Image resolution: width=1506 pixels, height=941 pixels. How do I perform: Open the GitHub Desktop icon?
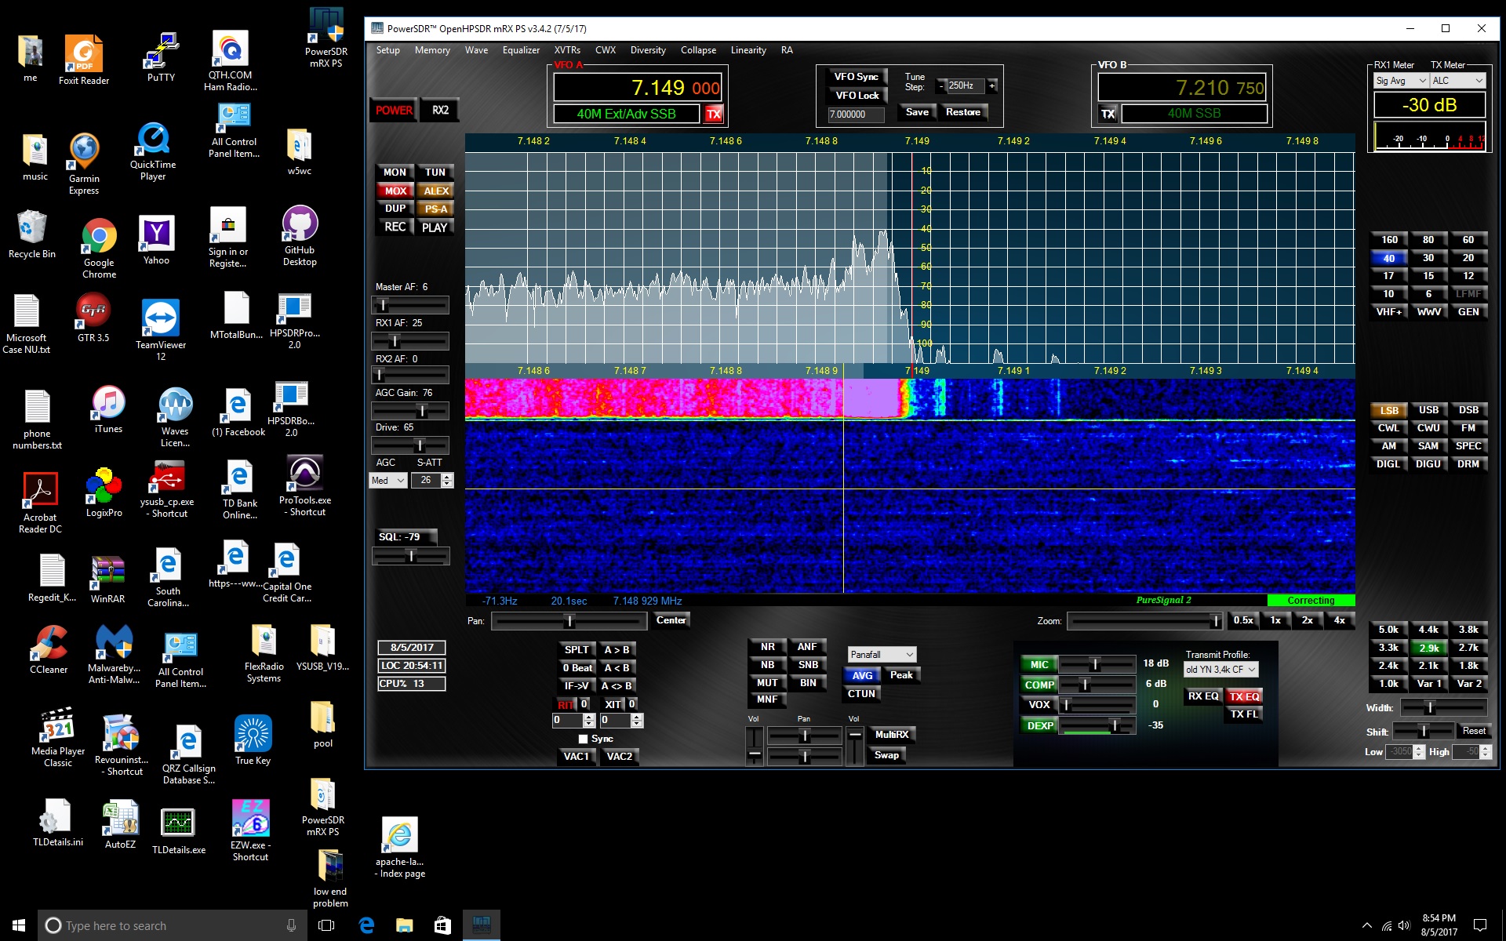300,236
